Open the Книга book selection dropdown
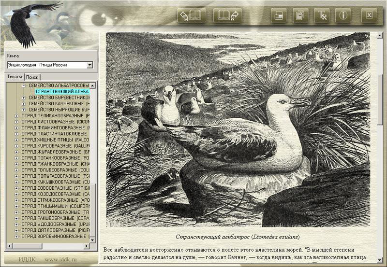 90,65
